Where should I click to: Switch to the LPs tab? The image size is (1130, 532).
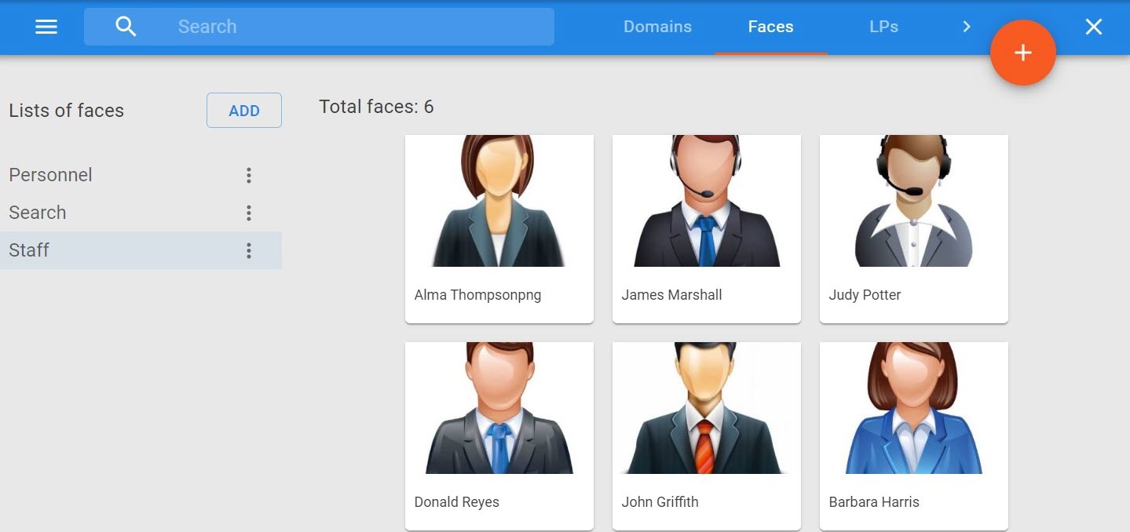[x=883, y=27]
